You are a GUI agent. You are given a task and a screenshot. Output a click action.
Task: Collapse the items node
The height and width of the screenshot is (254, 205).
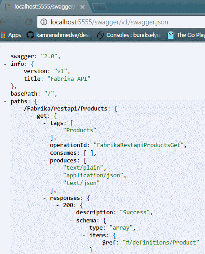[x=84, y=236]
